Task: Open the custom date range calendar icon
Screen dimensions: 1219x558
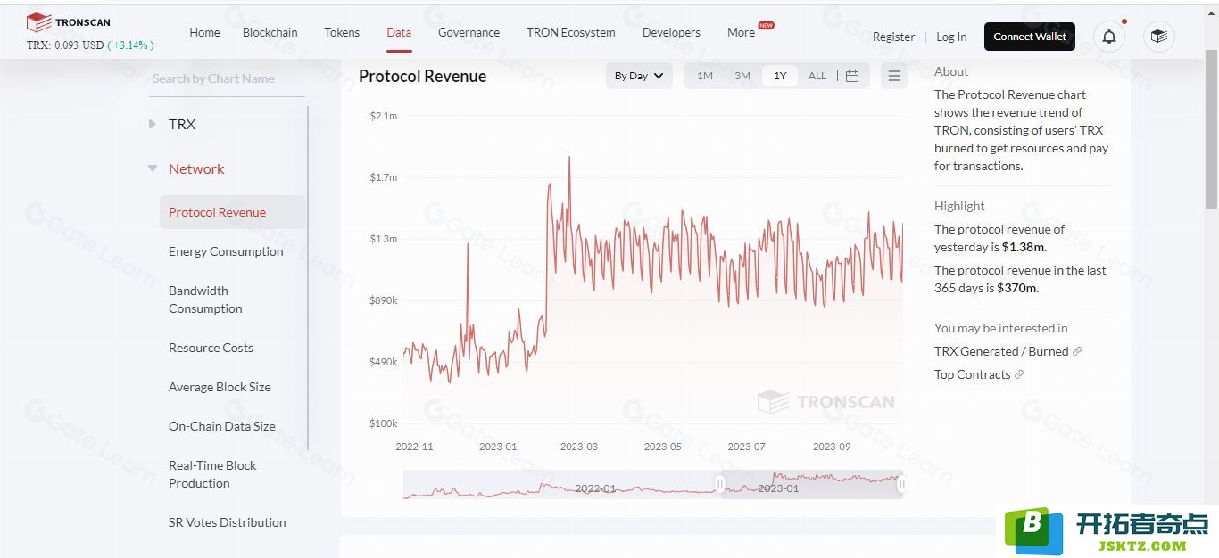Action: tap(852, 76)
